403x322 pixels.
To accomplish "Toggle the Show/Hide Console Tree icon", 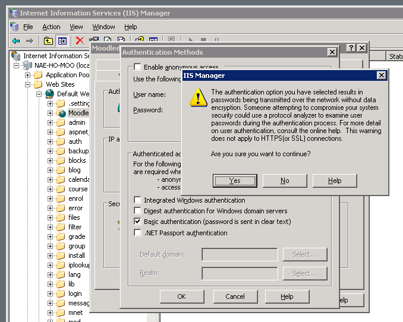I will coord(62,41).
